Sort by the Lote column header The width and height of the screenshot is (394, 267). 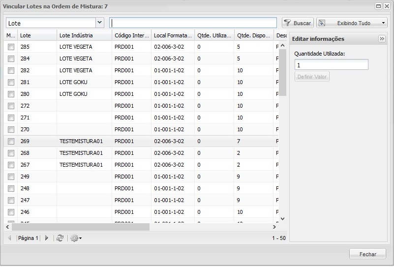tap(37, 35)
